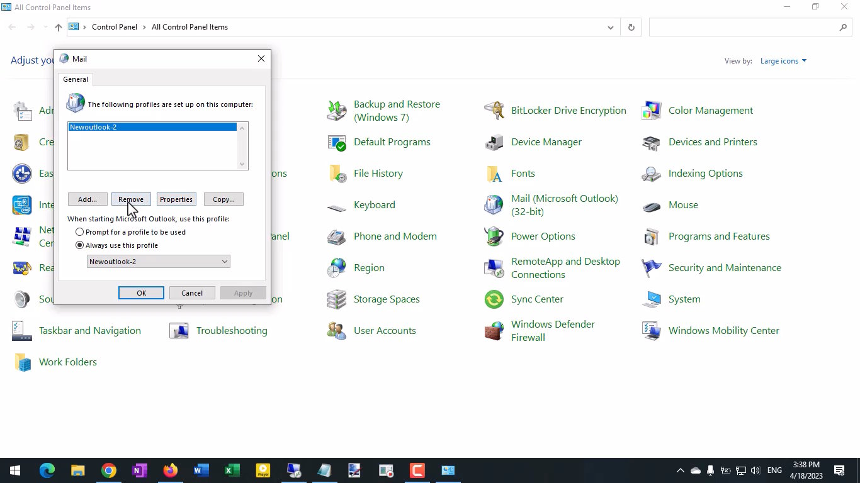Viewport: 860px width, 483px height.
Task: Open the User Accounts icon
Action: pos(337,331)
